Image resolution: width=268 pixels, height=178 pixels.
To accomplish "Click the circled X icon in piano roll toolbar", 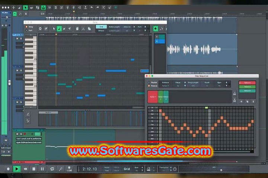I will 40,29.
